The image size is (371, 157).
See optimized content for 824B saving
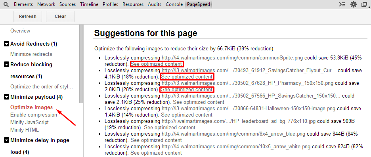pyautogui.click(x=156, y=153)
